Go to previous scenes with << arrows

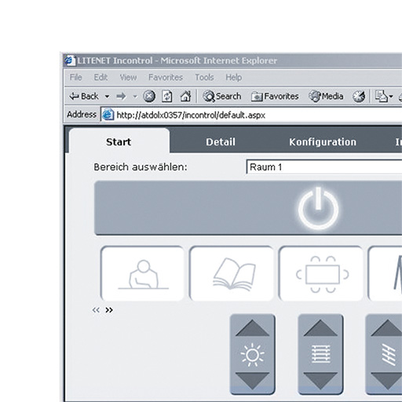click(x=96, y=310)
